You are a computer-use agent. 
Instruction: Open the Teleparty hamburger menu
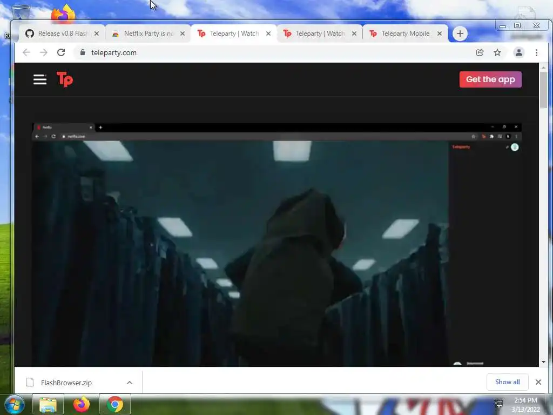click(x=40, y=79)
